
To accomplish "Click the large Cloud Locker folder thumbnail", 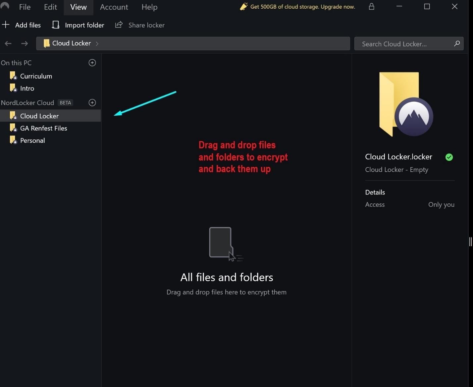I will click(x=406, y=104).
